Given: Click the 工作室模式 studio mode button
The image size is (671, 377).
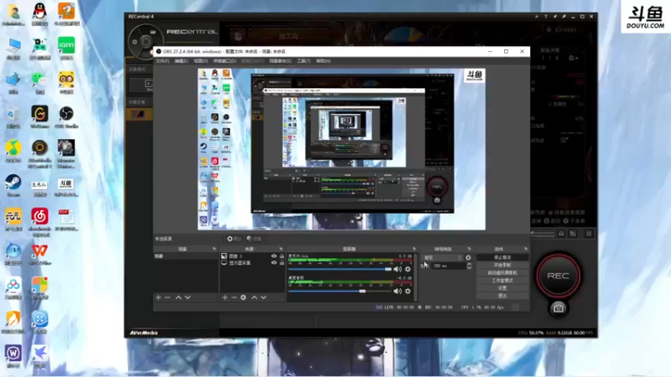Looking at the screenshot, I should 502,281.
